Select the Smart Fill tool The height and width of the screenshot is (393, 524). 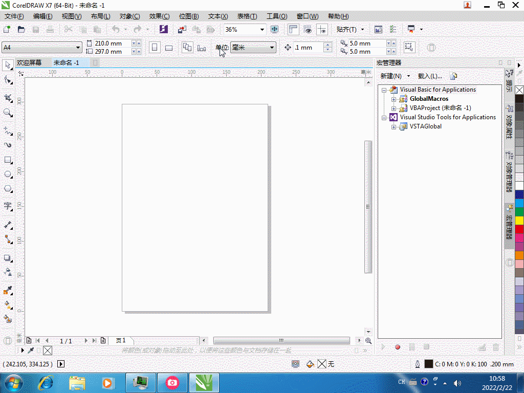8,319
